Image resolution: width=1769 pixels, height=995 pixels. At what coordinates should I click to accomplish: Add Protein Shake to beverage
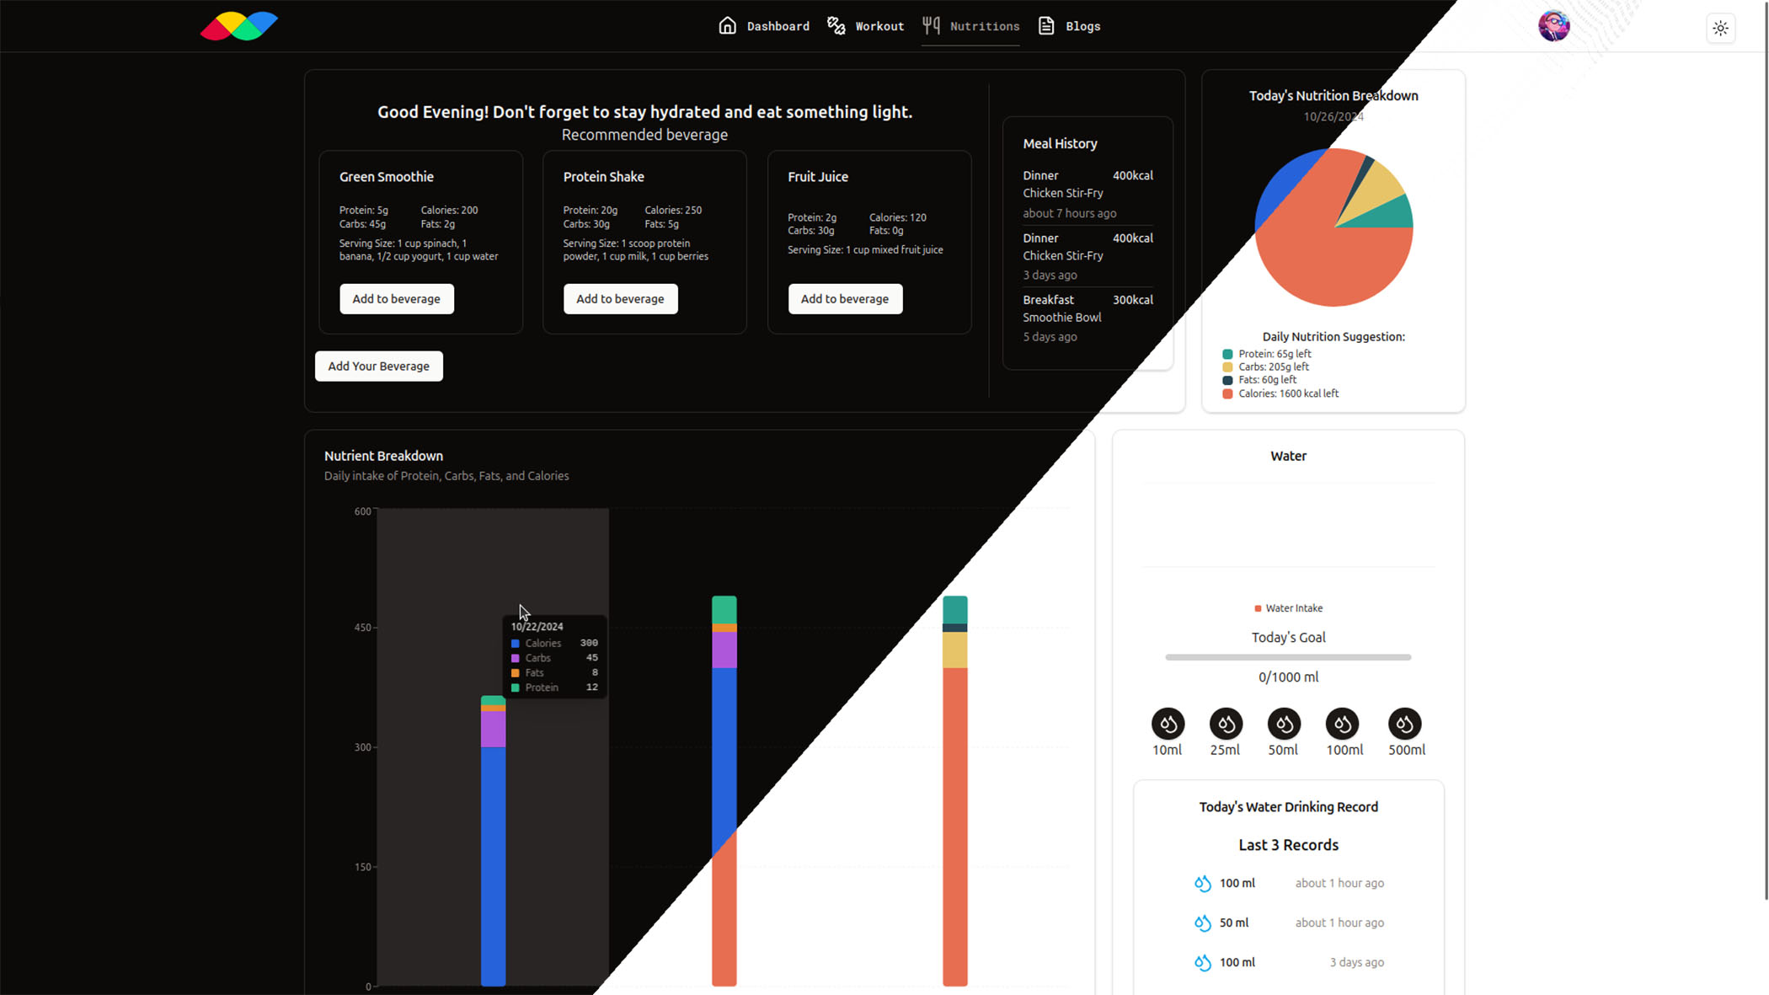620,299
